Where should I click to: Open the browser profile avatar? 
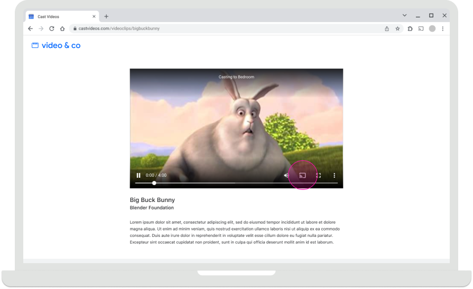(x=432, y=28)
